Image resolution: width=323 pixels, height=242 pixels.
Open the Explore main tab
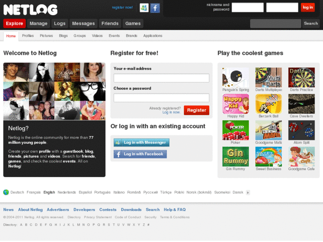[14, 24]
